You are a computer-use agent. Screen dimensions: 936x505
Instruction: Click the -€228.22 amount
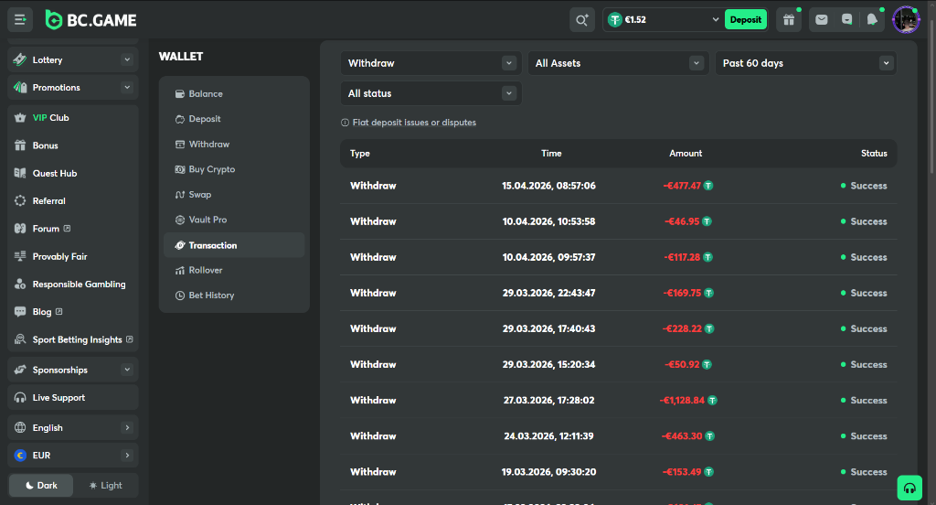point(684,328)
